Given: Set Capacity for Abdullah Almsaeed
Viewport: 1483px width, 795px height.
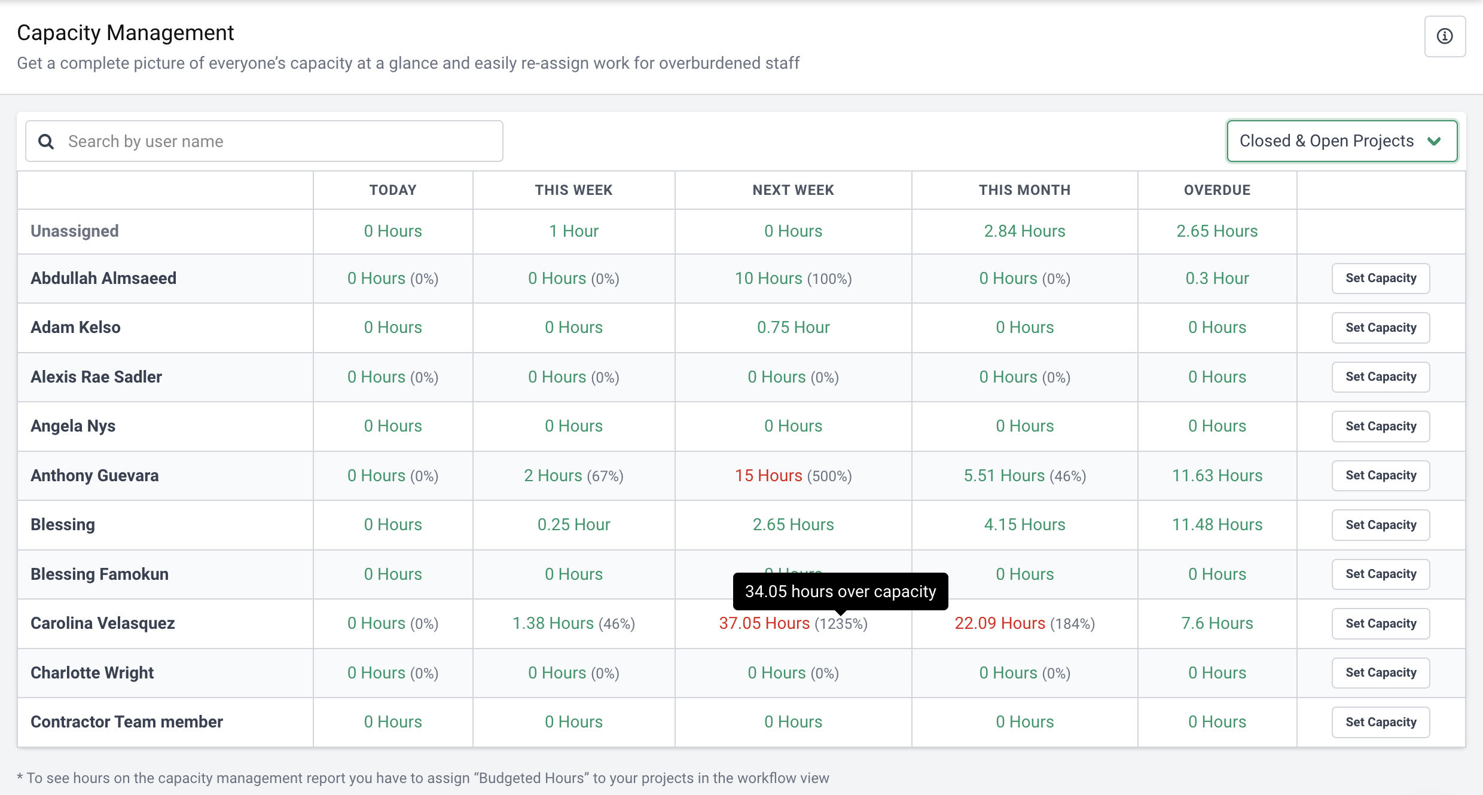Looking at the screenshot, I should click(1381, 279).
